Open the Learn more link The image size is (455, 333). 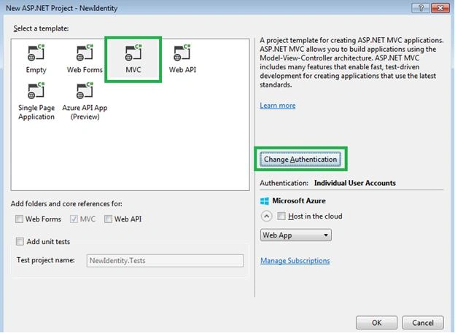(x=278, y=106)
